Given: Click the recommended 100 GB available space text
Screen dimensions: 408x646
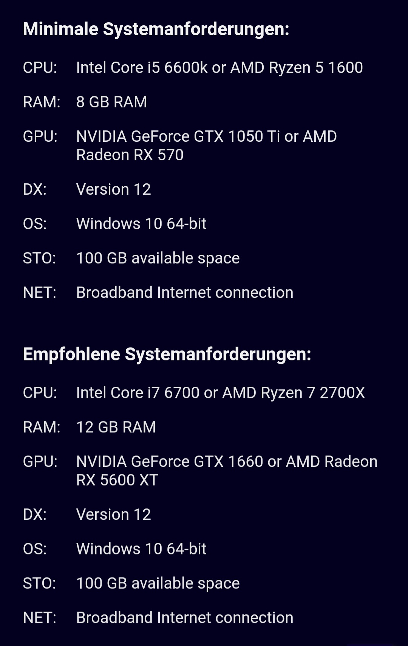Looking at the screenshot, I should pos(158,584).
